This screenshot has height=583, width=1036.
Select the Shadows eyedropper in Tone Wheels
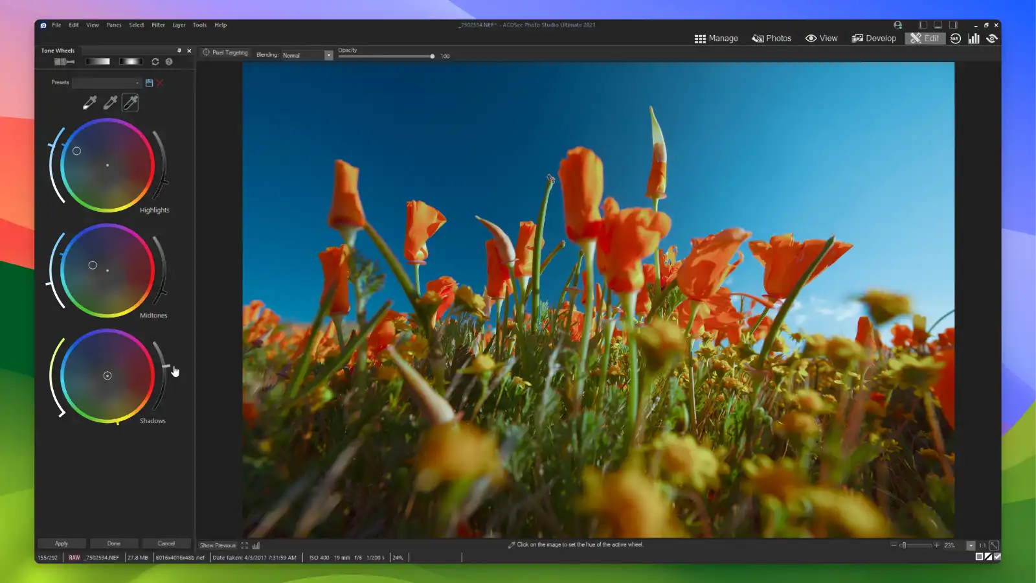pyautogui.click(x=129, y=102)
